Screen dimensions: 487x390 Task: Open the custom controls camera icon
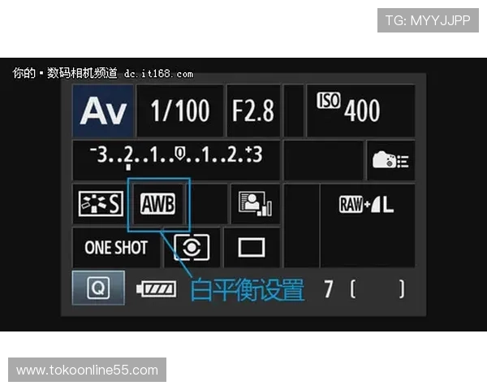pyautogui.click(x=390, y=160)
